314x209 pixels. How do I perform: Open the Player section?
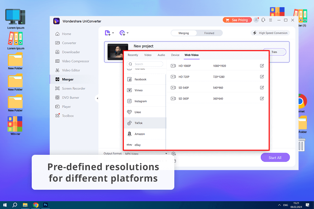pos(63,106)
